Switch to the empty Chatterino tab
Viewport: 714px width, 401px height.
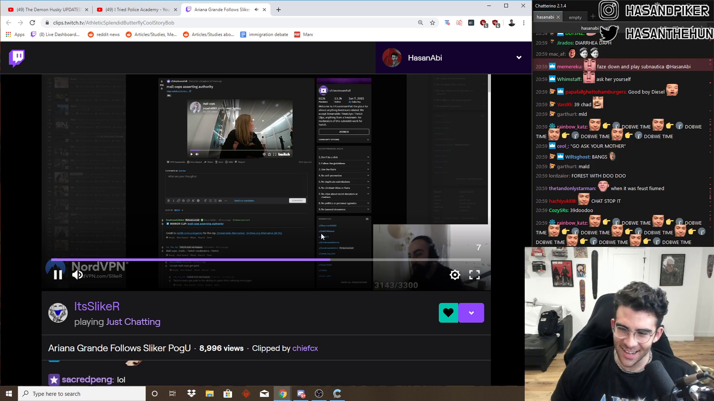(x=575, y=17)
